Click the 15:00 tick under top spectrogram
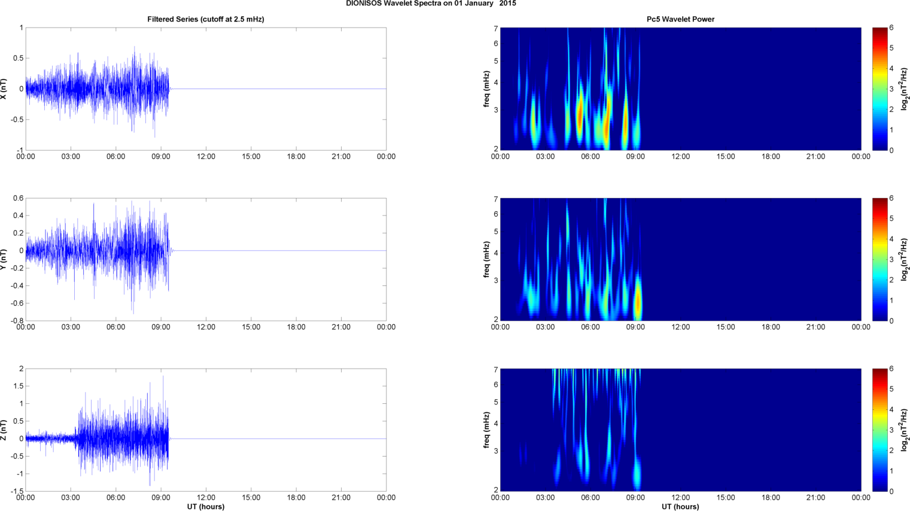 [726, 157]
